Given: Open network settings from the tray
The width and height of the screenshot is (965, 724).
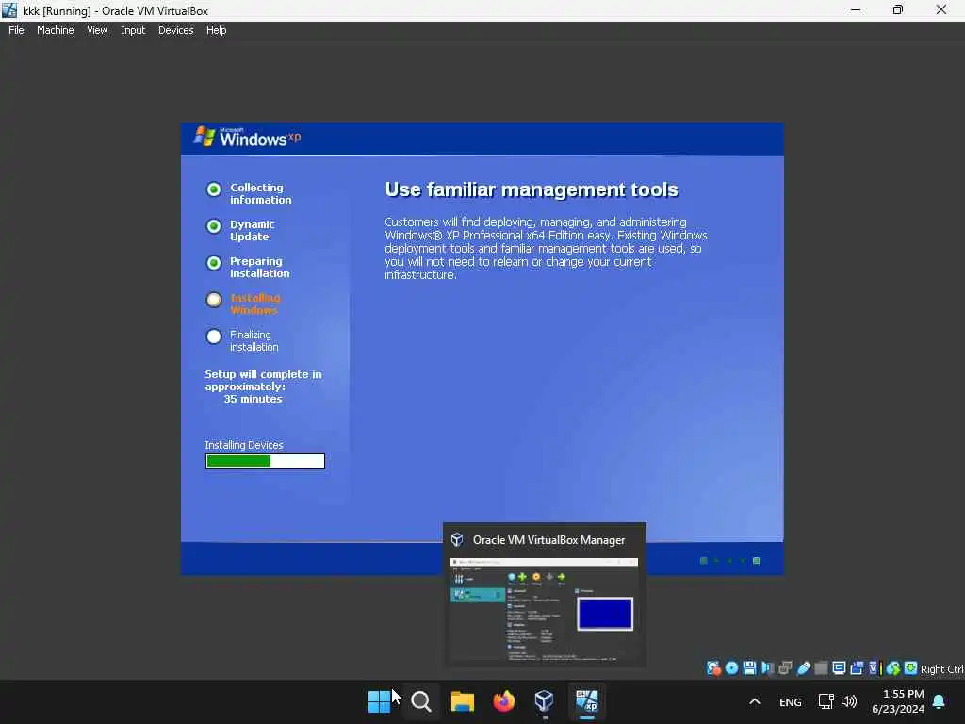Looking at the screenshot, I should (826, 701).
